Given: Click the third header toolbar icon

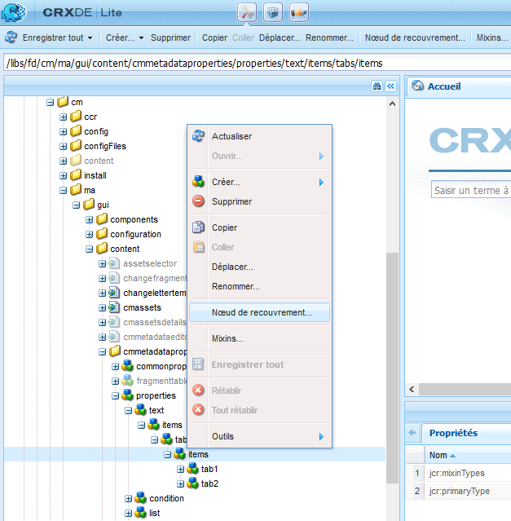Looking at the screenshot, I should click(299, 12).
